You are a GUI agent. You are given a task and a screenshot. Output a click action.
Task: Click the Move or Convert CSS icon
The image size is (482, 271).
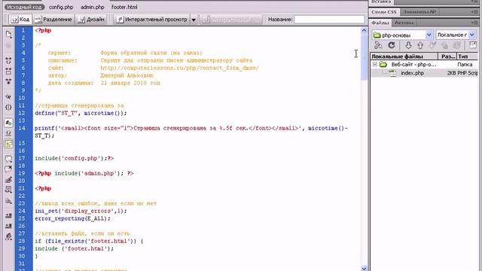(x=8, y=201)
